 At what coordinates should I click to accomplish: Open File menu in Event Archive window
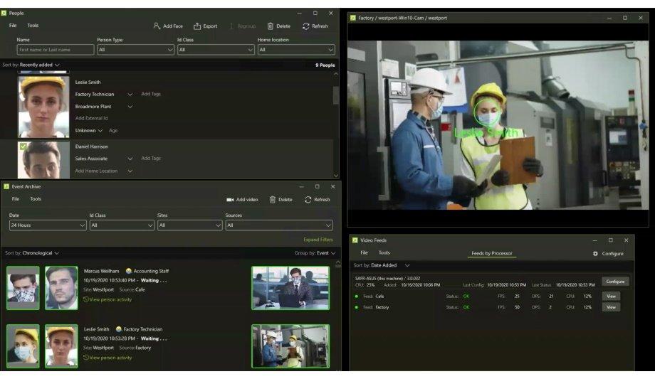16,199
